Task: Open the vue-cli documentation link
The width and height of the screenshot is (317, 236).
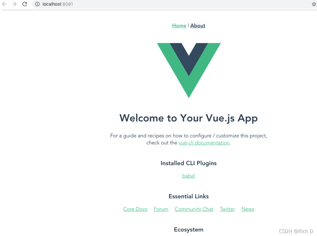Action: 204,143
